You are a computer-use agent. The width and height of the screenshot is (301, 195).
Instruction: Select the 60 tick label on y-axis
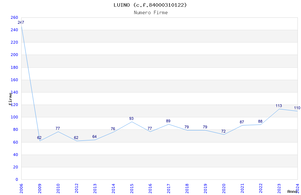click(x=16, y=143)
